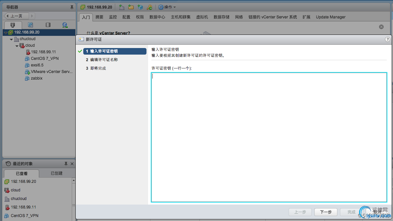Image resolution: width=393 pixels, height=221 pixels.
Task: Click the 完成 finish button
Action: [x=352, y=212]
